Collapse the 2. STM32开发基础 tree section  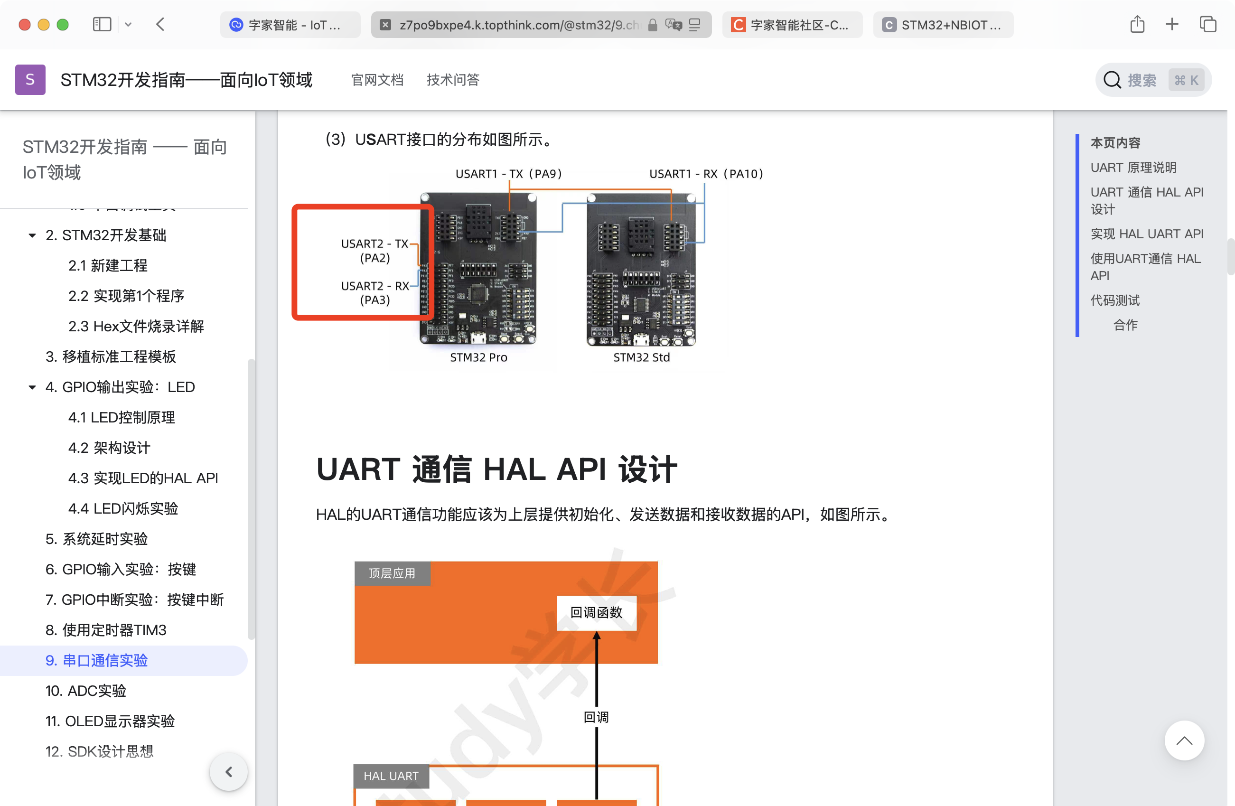pos(32,235)
